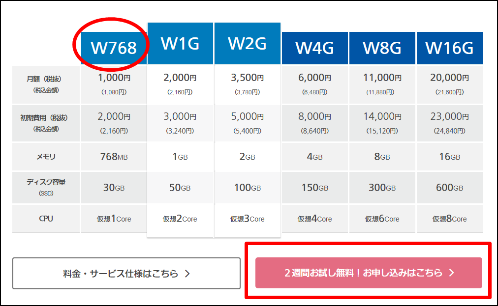The image size is (498, 306).
Task: Click the 仮想8Core CPU cell
Action: (449, 219)
